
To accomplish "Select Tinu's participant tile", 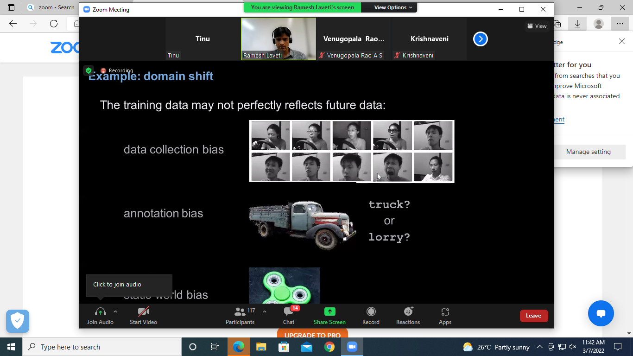I will (203, 39).
